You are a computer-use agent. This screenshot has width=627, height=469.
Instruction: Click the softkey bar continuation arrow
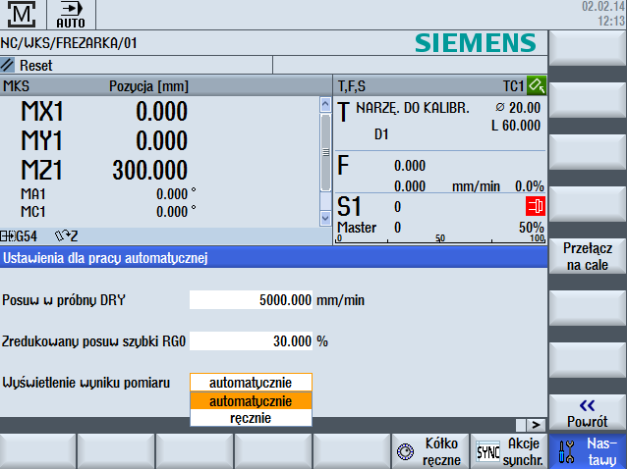coord(536,425)
